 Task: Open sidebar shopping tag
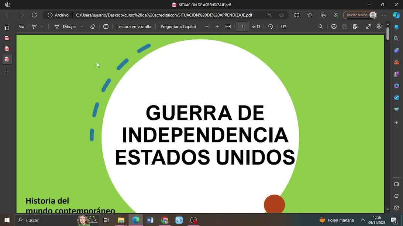(x=396, y=50)
